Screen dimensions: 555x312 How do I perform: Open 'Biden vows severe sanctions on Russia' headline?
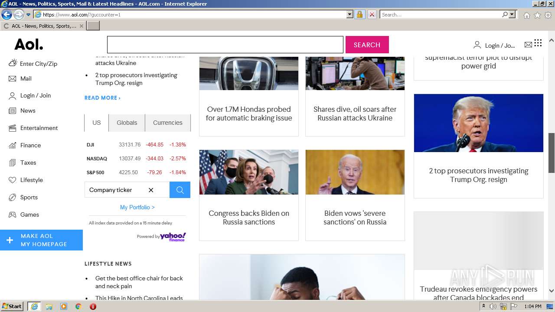coord(355,218)
